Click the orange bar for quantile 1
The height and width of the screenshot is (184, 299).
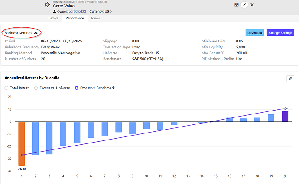[22, 144]
